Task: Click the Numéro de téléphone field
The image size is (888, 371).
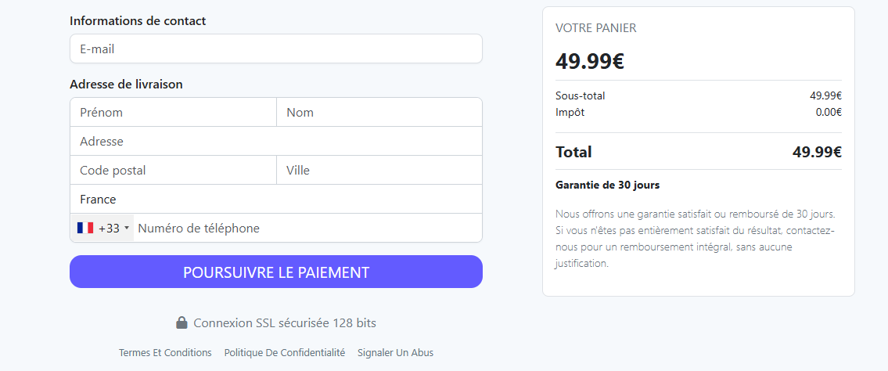Action: 308,229
